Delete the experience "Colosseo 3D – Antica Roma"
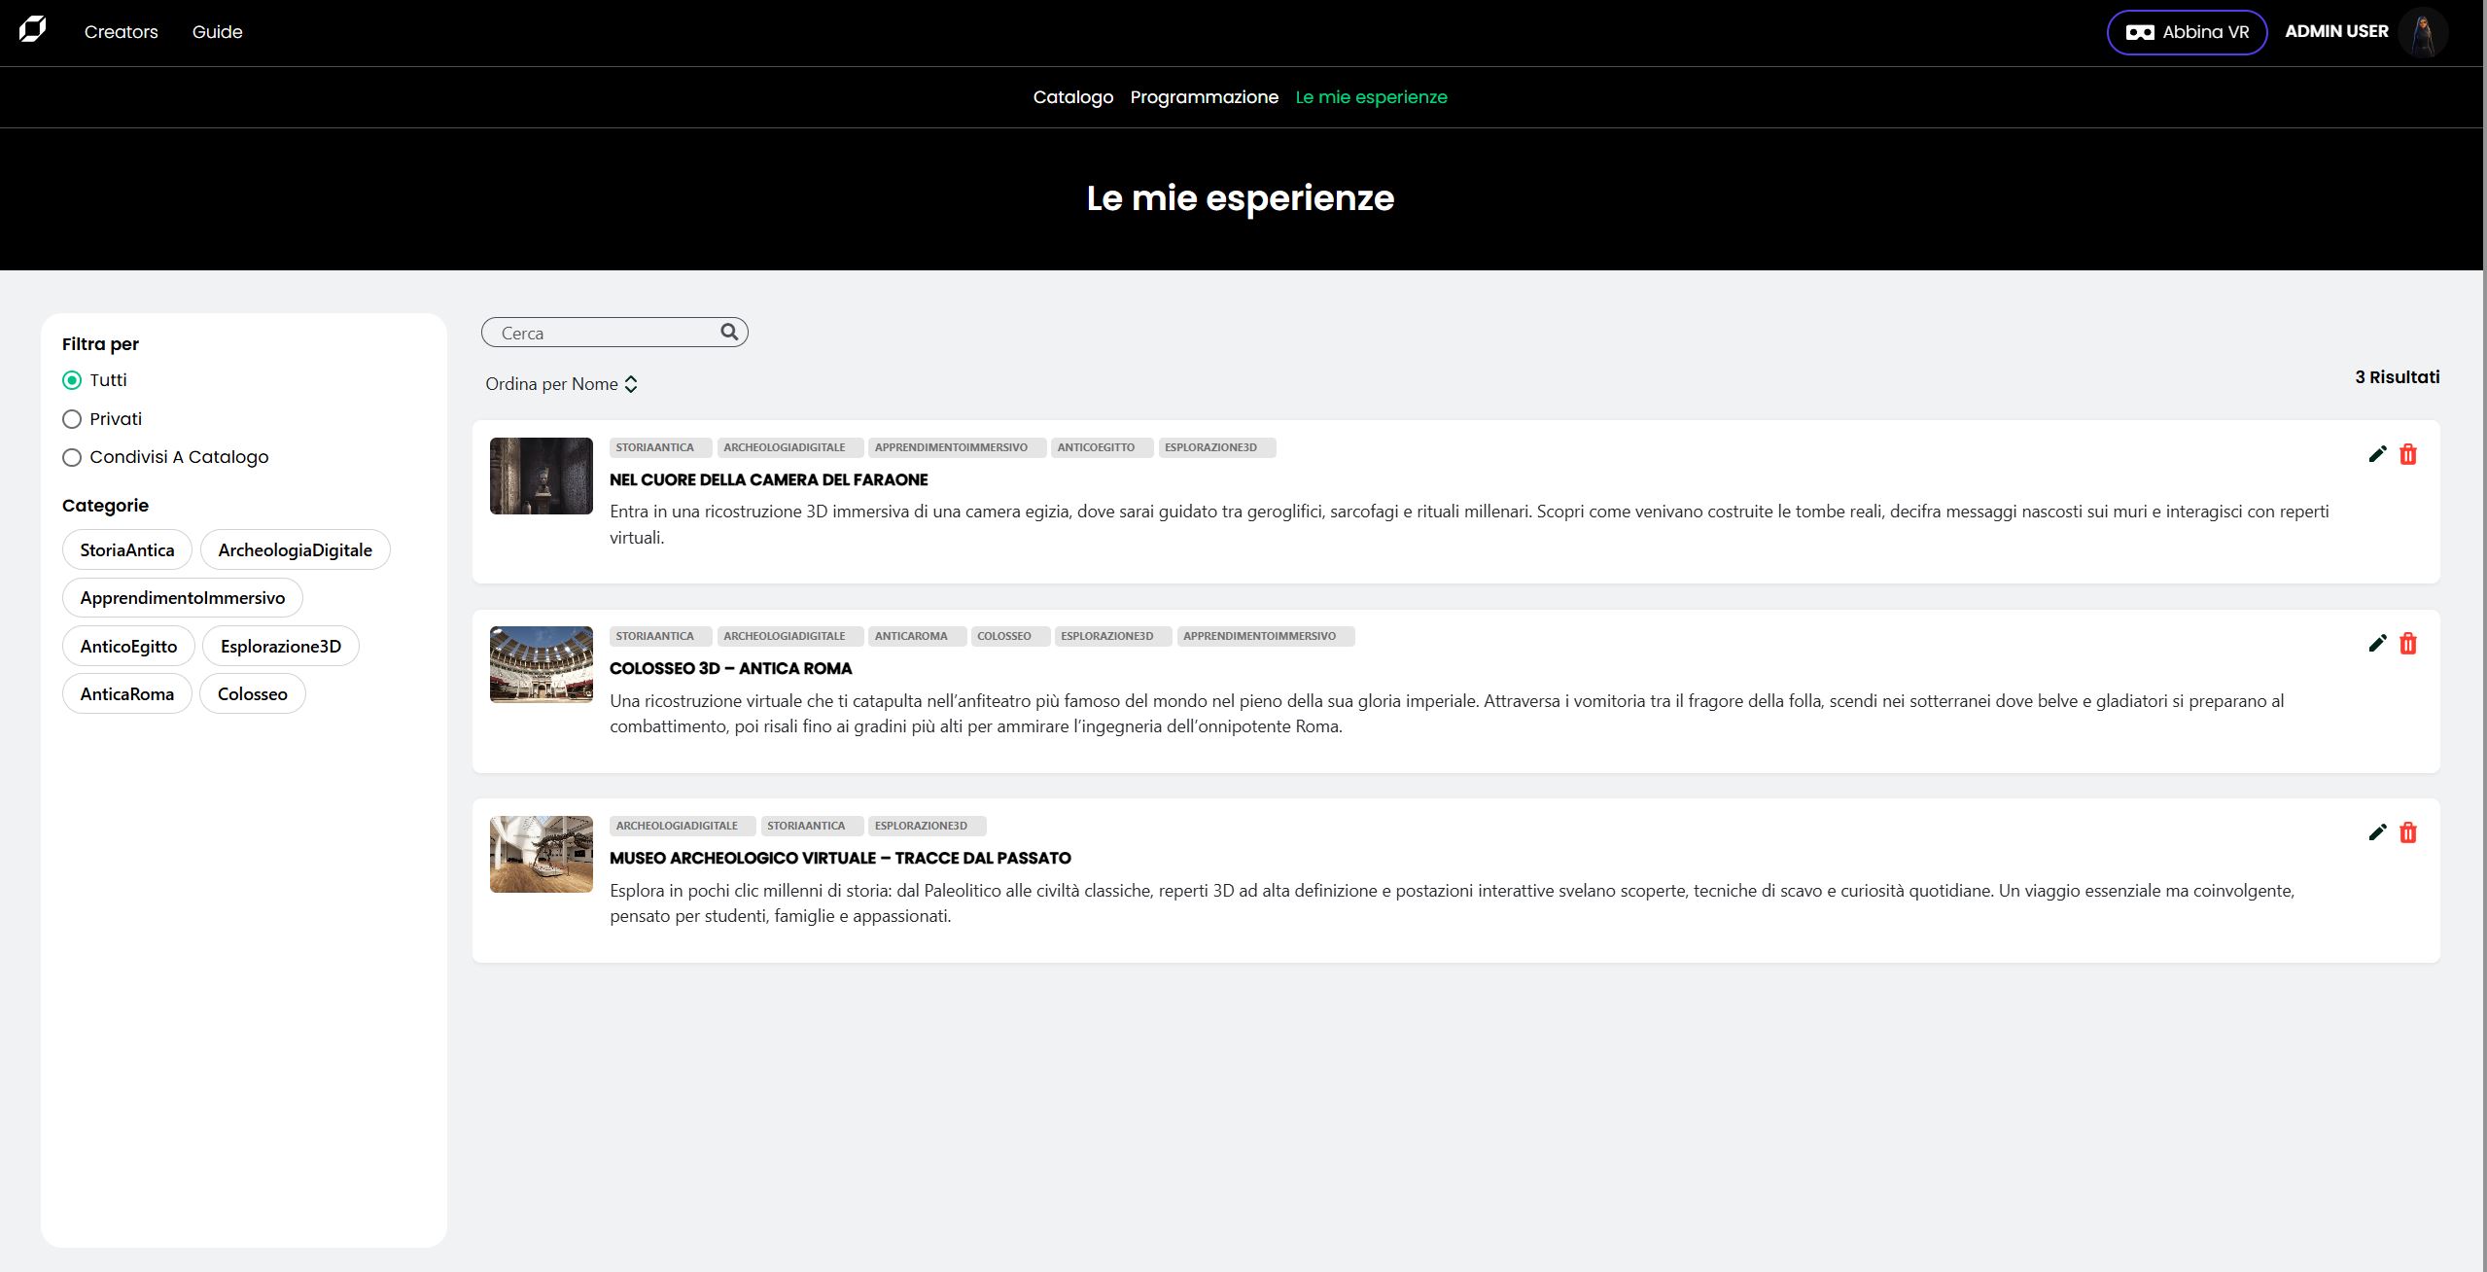2487x1272 pixels. (x=2408, y=643)
